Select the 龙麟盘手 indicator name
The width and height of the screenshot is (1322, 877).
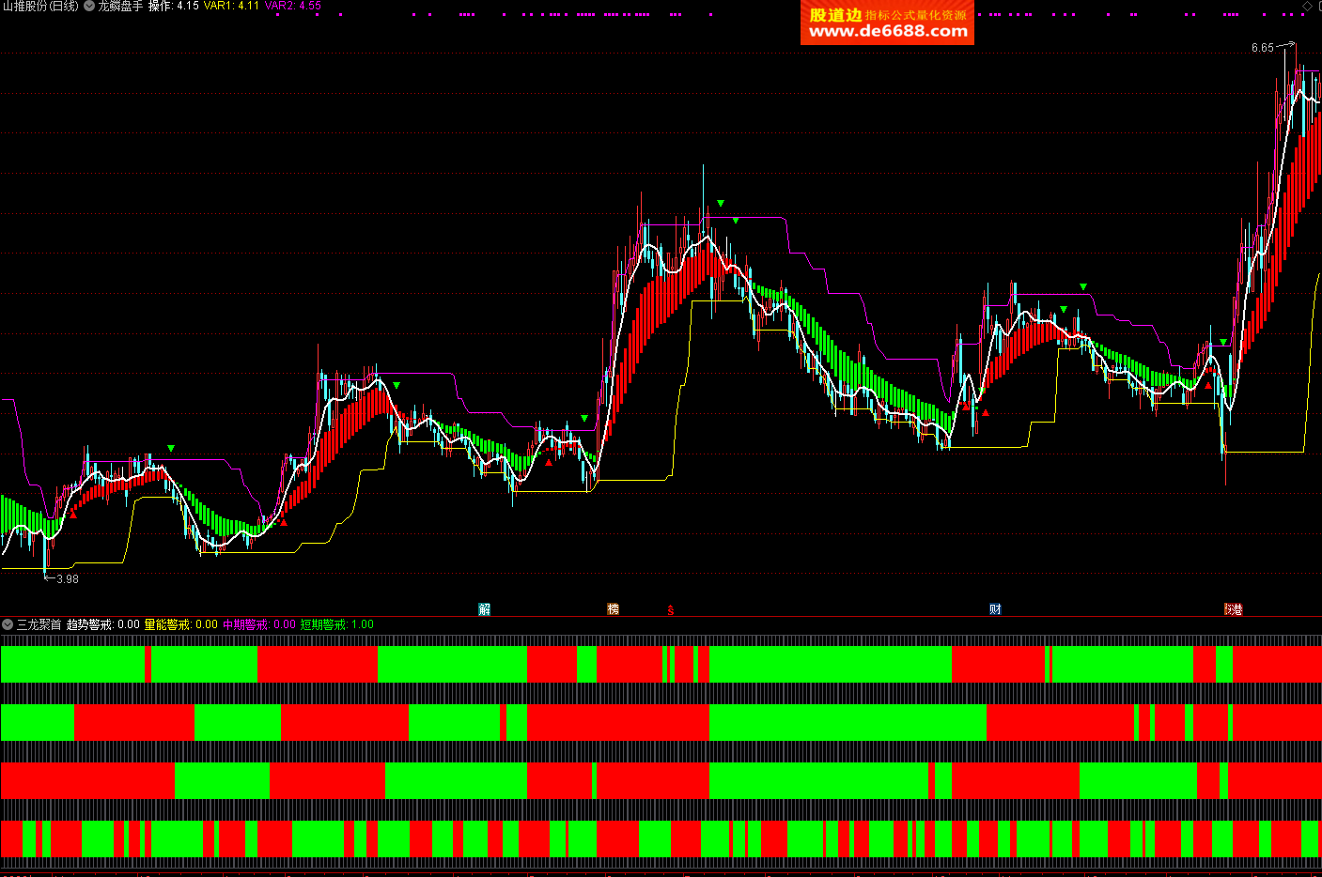point(120,7)
